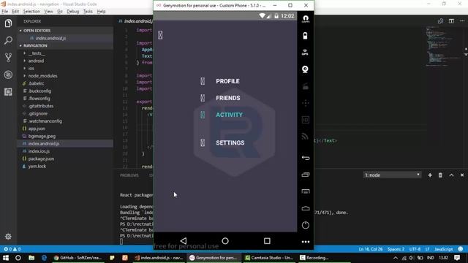Screen dimensions: 468x263
Task: Switch to Camtasia Studio on taskbar
Action: 270,258
